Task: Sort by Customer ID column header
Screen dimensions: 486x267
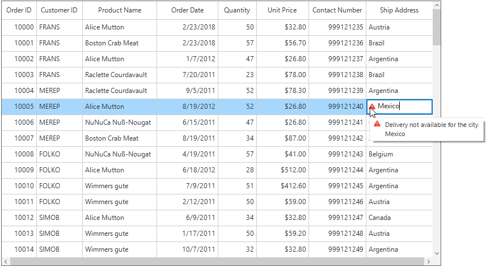Action: pyautogui.click(x=59, y=10)
